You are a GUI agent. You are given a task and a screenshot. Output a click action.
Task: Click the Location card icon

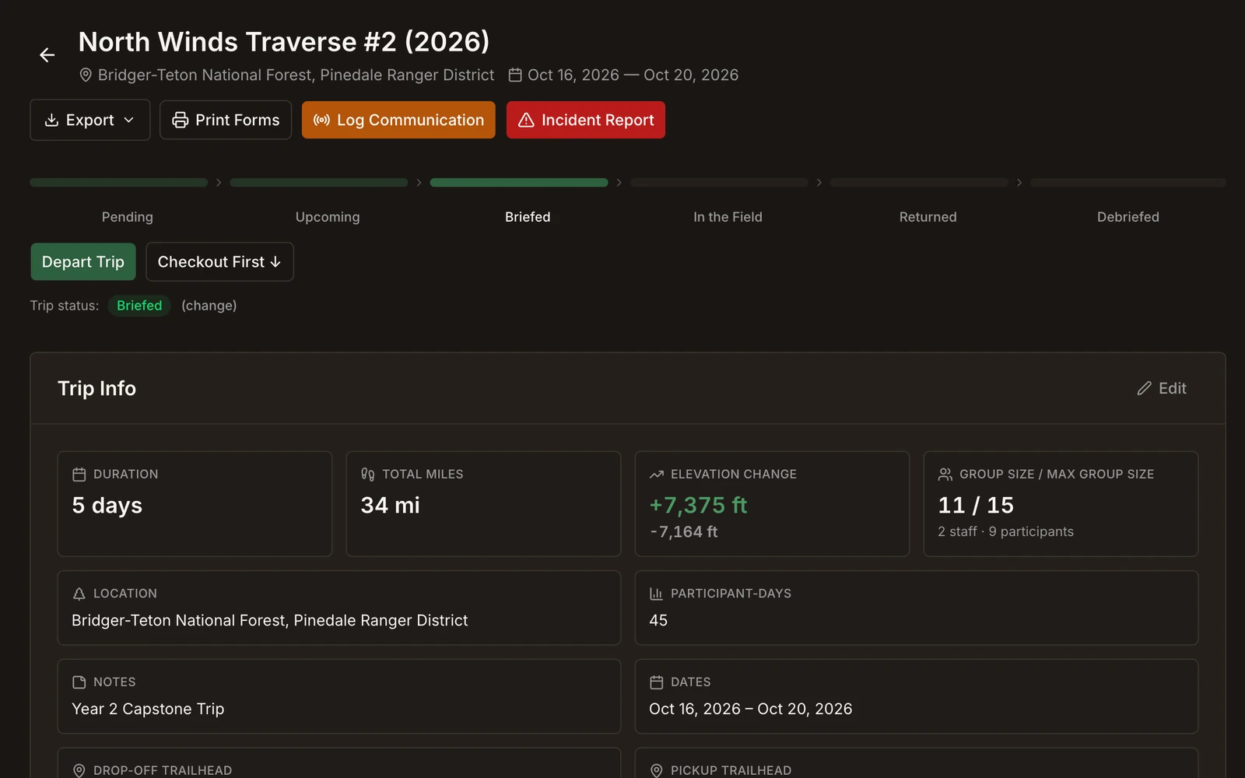(x=79, y=594)
